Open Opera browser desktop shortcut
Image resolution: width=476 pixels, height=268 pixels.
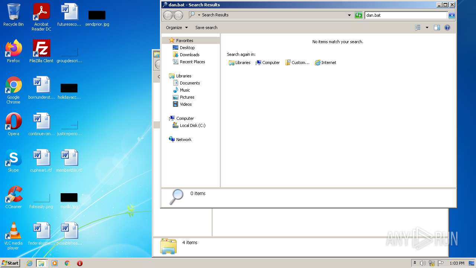(13, 124)
